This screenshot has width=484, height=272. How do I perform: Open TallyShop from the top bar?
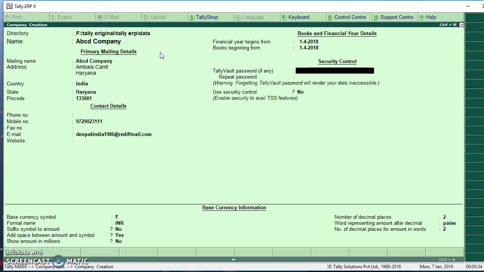[211, 17]
